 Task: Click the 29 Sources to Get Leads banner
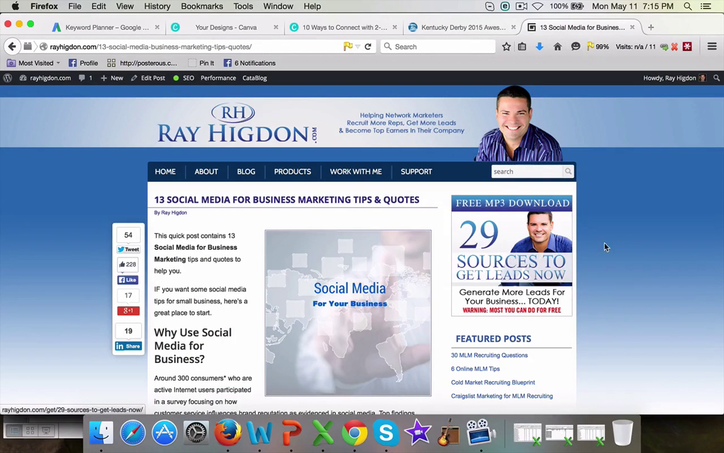512,255
